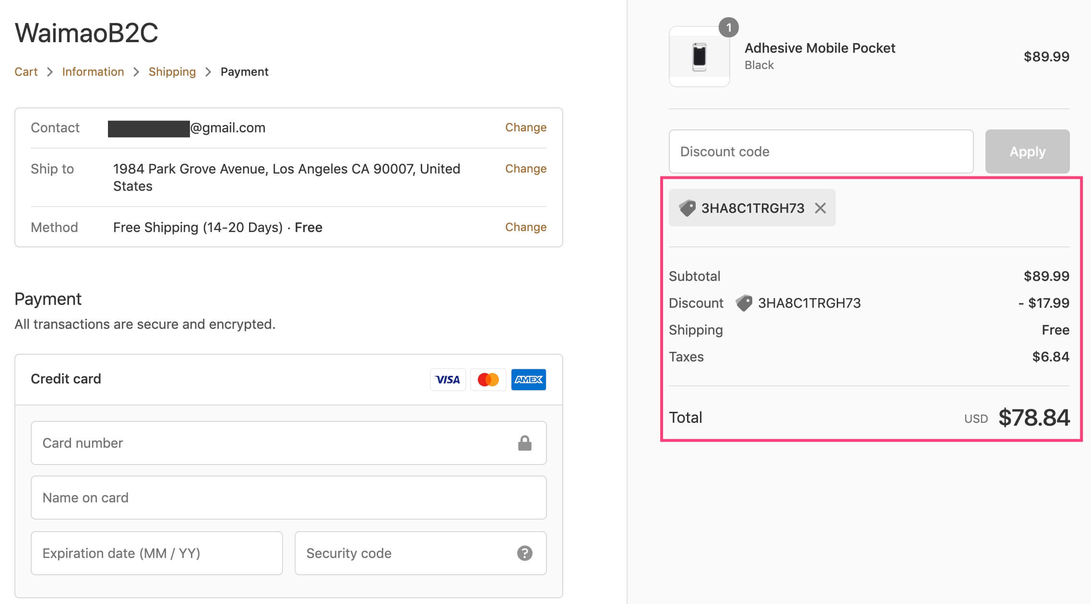Click the WaimaoB2C store title
Screen dimensions: 1091x604
[x=86, y=33]
